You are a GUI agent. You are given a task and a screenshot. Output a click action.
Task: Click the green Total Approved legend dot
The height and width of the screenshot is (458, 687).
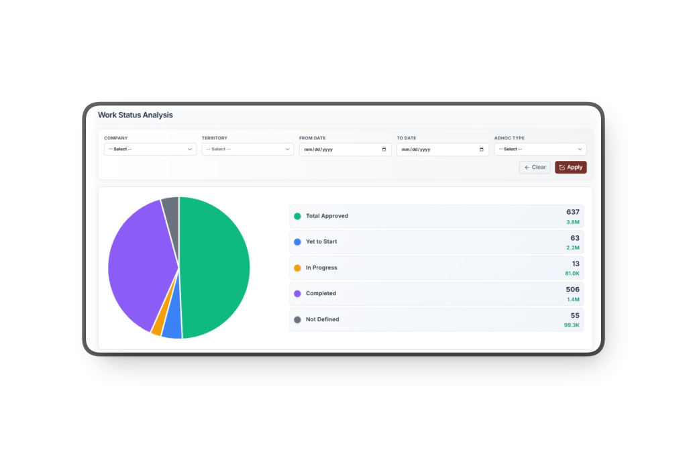point(297,216)
